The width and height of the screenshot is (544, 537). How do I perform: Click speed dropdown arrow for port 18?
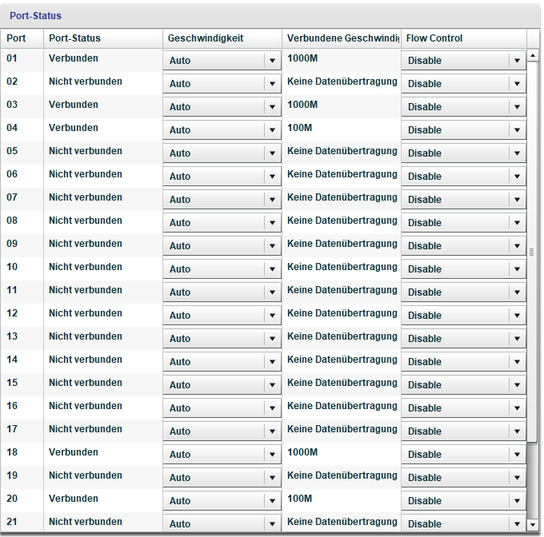coord(272,455)
